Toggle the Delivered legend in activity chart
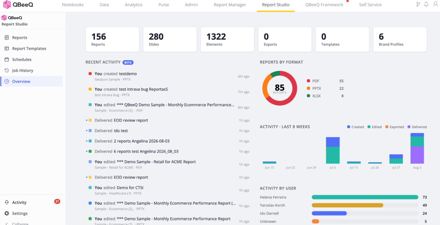Screen dimensions: 440x225 [417, 127]
